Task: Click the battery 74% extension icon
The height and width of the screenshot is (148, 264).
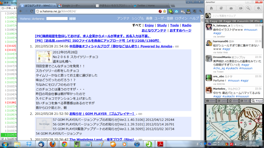Action: (x=188, y=12)
